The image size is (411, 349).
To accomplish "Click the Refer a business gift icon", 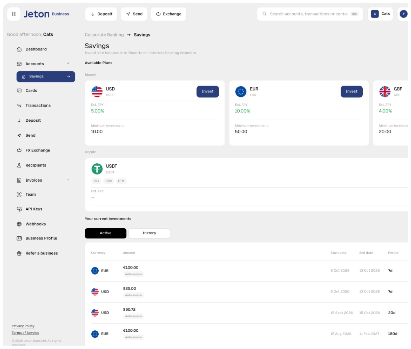I will pyautogui.click(x=19, y=253).
